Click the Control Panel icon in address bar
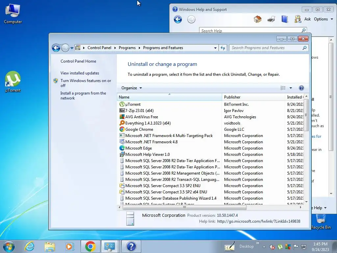The width and height of the screenshot is (337, 253). tap(78, 48)
